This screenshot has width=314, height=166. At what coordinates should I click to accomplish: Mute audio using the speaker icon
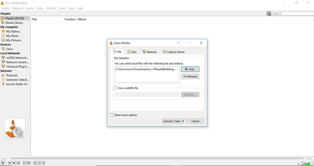click(x=298, y=163)
